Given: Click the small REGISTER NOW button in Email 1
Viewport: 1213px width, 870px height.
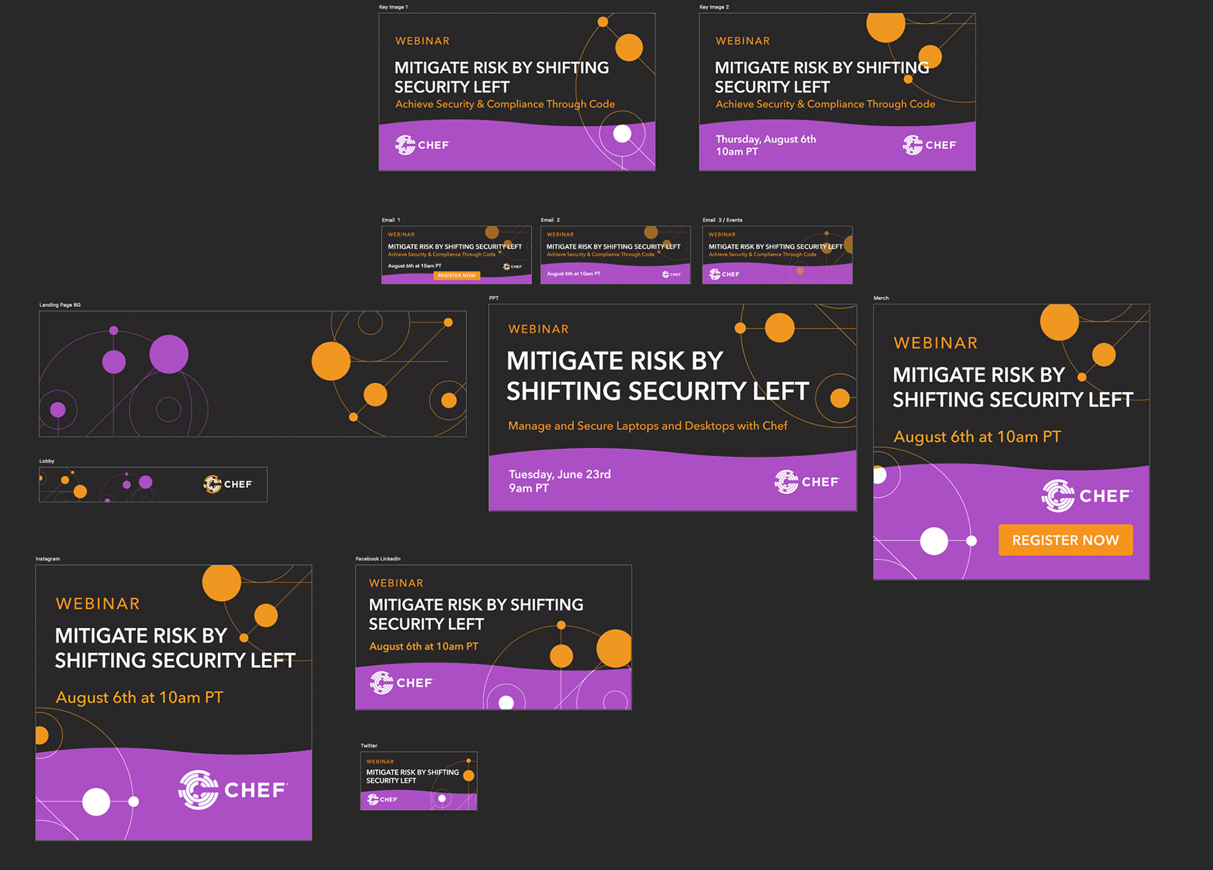Looking at the screenshot, I should (457, 275).
